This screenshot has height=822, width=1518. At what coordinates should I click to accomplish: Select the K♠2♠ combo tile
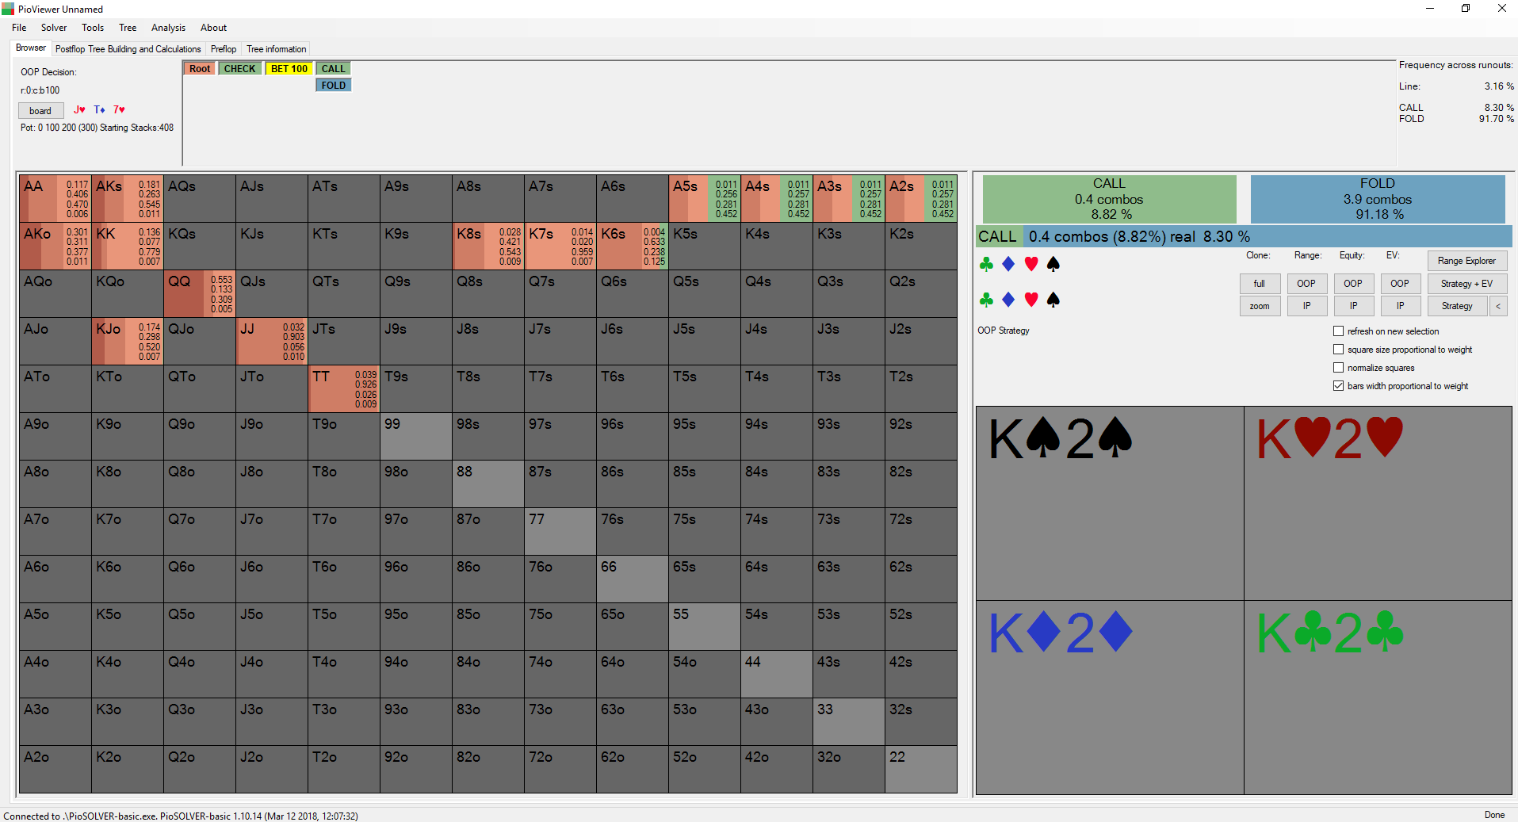pos(1110,503)
